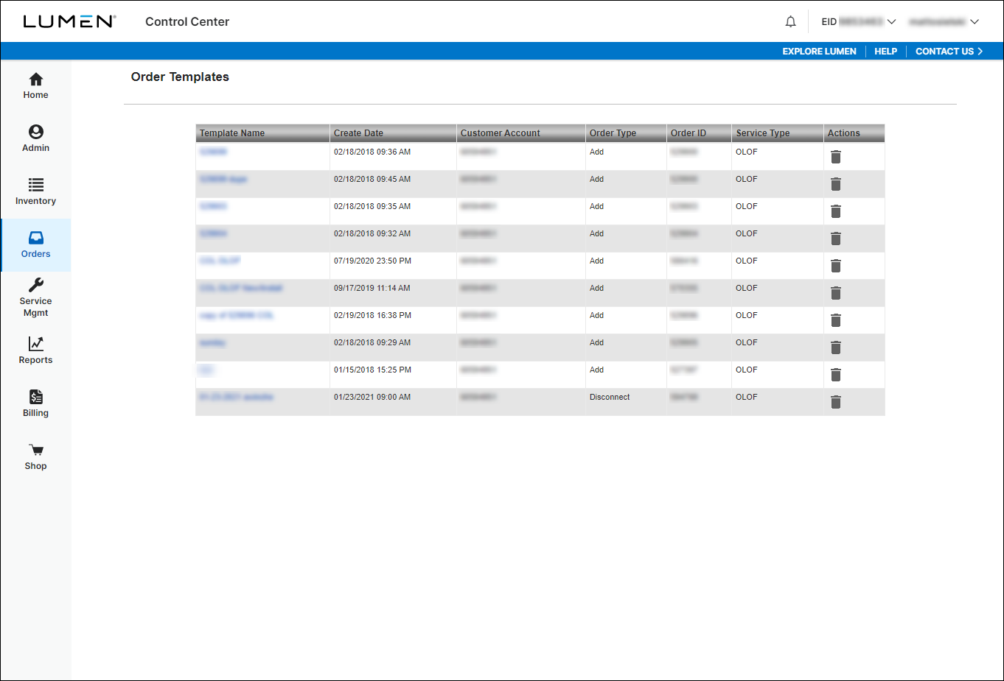Delete the Disconnect order template

[836, 402]
